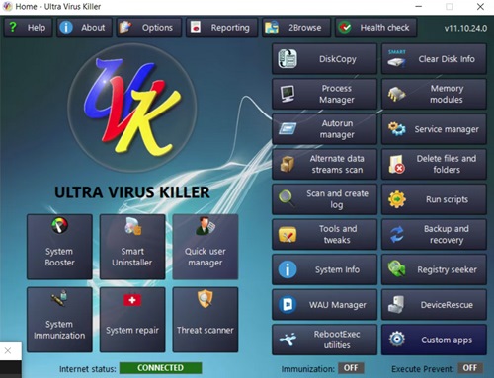The height and width of the screenshot is (378, 494).
Task: Open Run scripts
Action: pos(434,199)
